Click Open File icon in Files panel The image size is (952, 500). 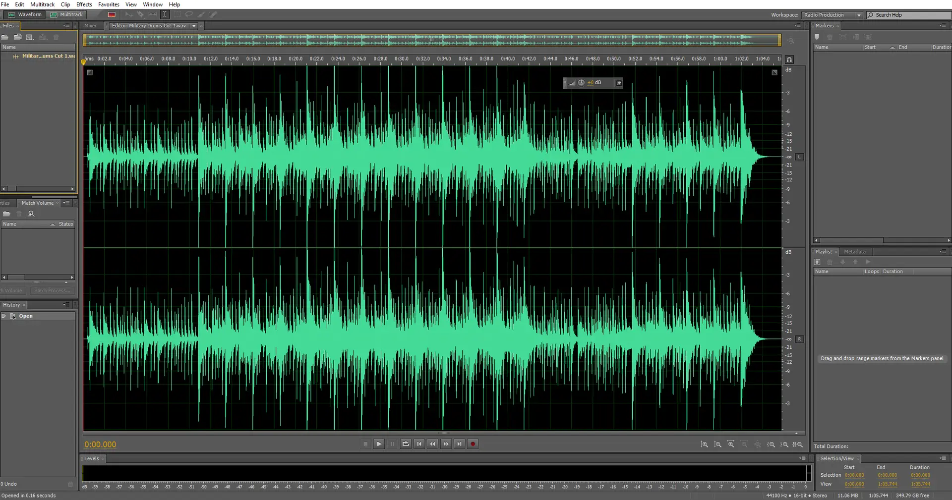click(x=5, y=37)
